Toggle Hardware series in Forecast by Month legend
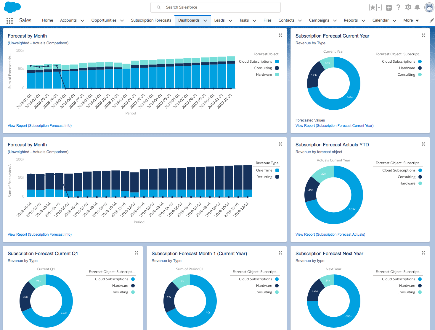Screen dimensions: 435x330 click(x=264, y=74)
